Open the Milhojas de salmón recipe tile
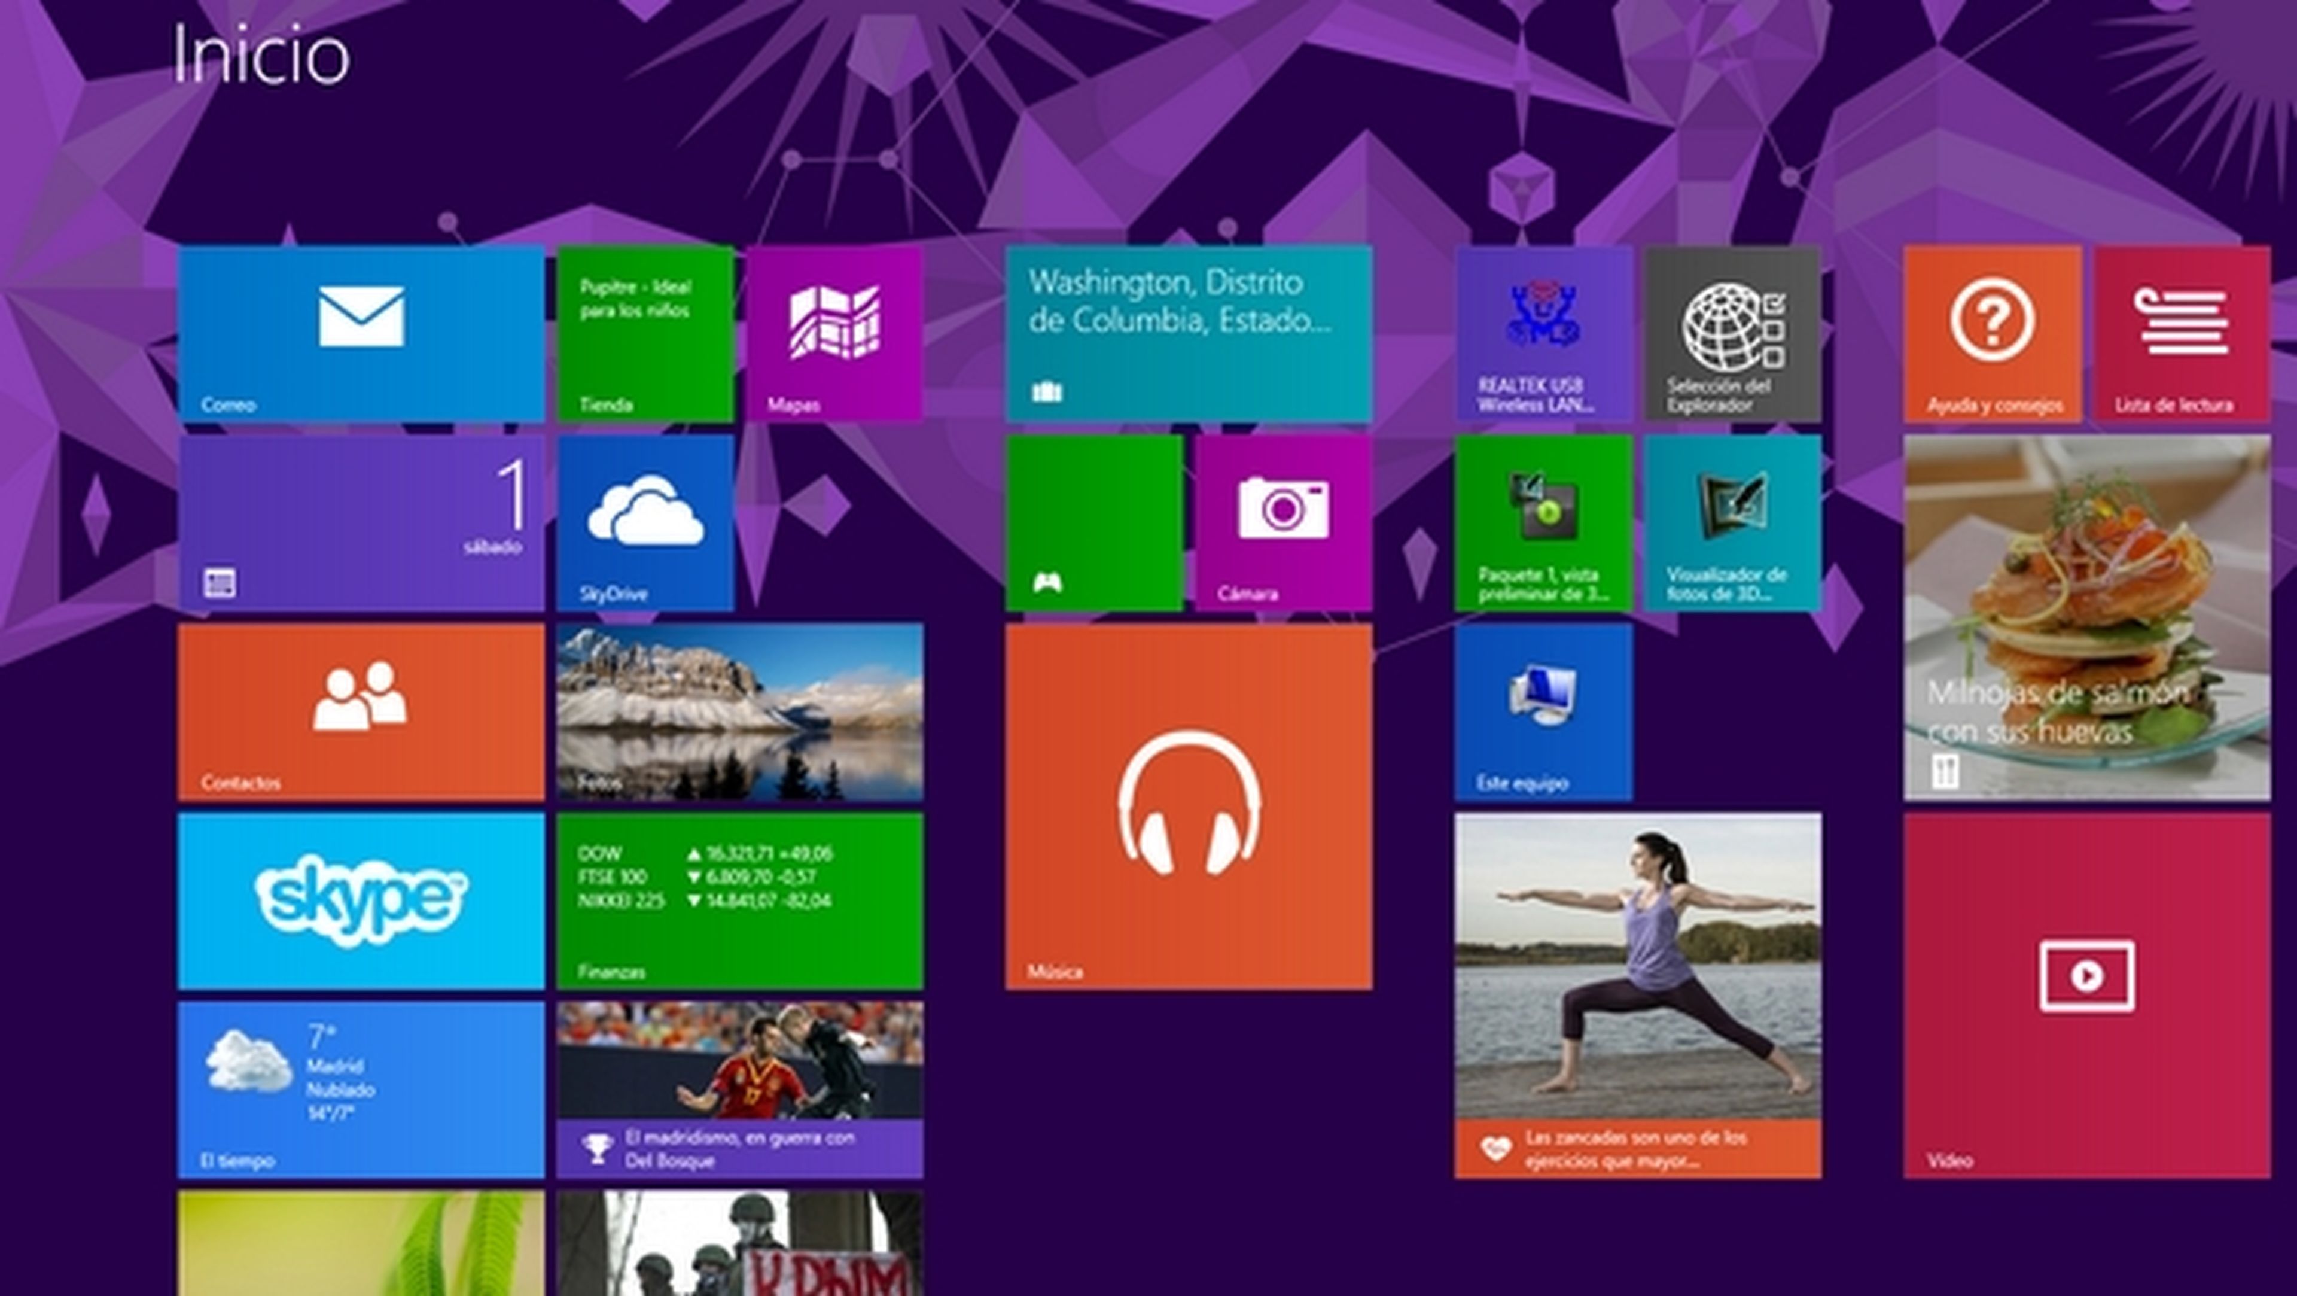This screenshot has height=1296, width=2297. (x=2086, y=616)
